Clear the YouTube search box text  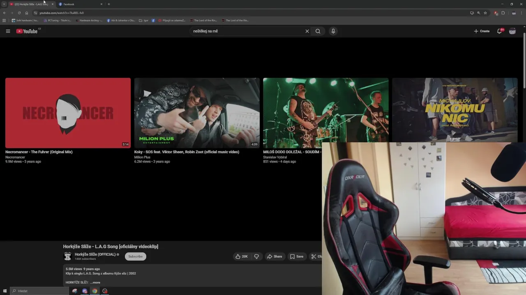click(307, 31)
